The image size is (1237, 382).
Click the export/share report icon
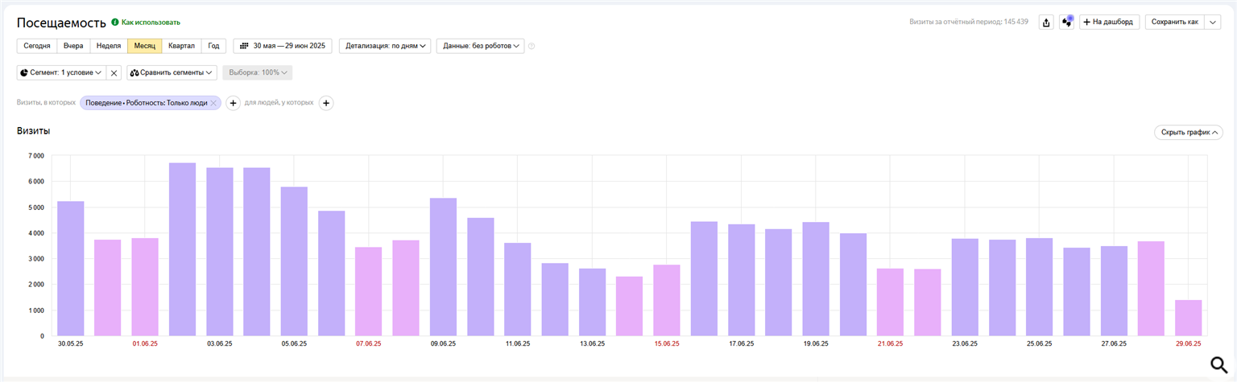click(1046, 23)
